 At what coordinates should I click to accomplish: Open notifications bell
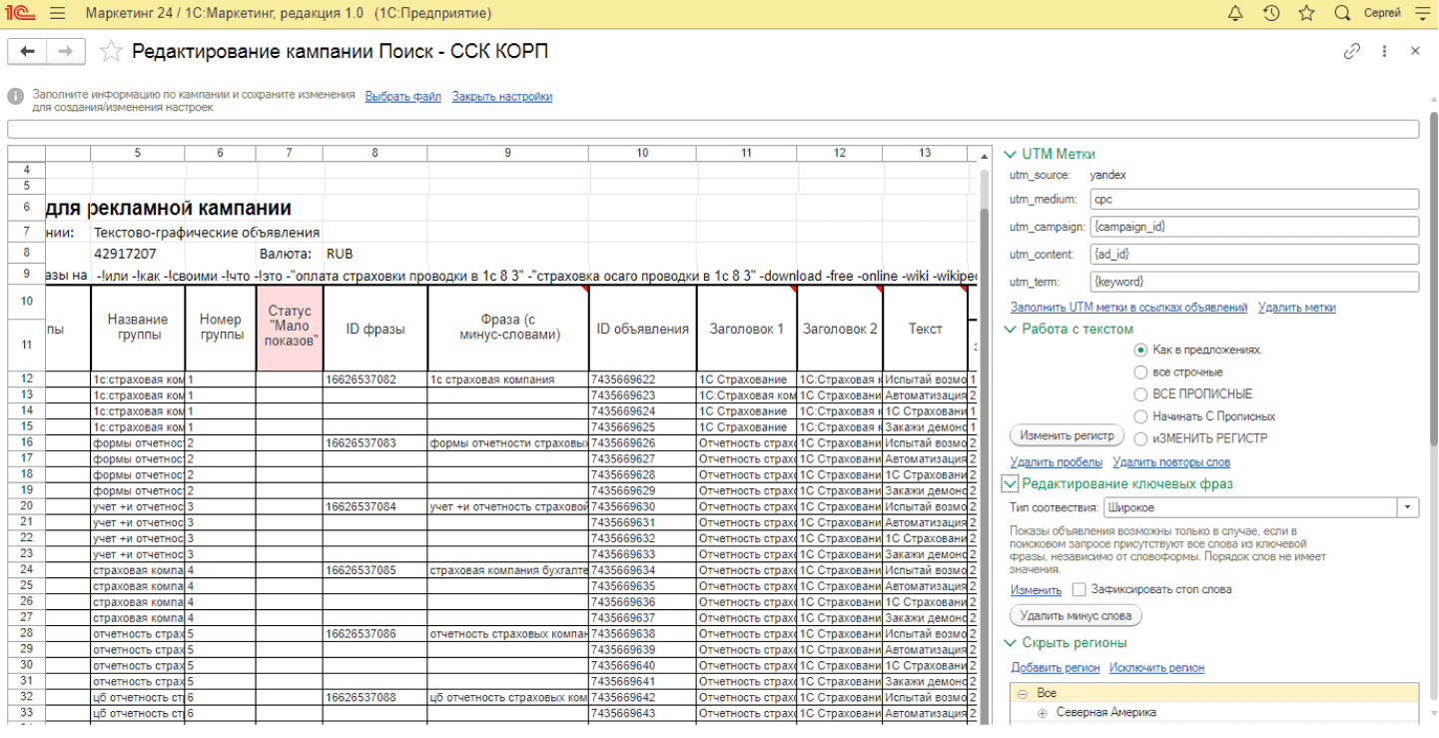[1235, 14]
